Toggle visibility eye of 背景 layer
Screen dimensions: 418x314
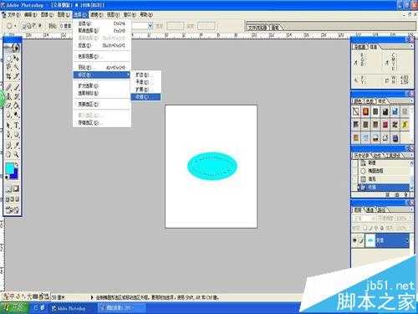coord(354,240)
